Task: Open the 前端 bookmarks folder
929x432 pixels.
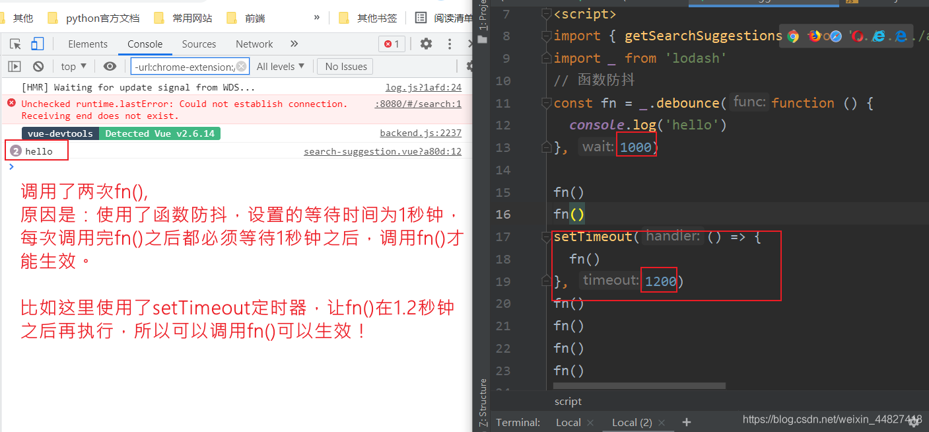Action: click(246, 18)
